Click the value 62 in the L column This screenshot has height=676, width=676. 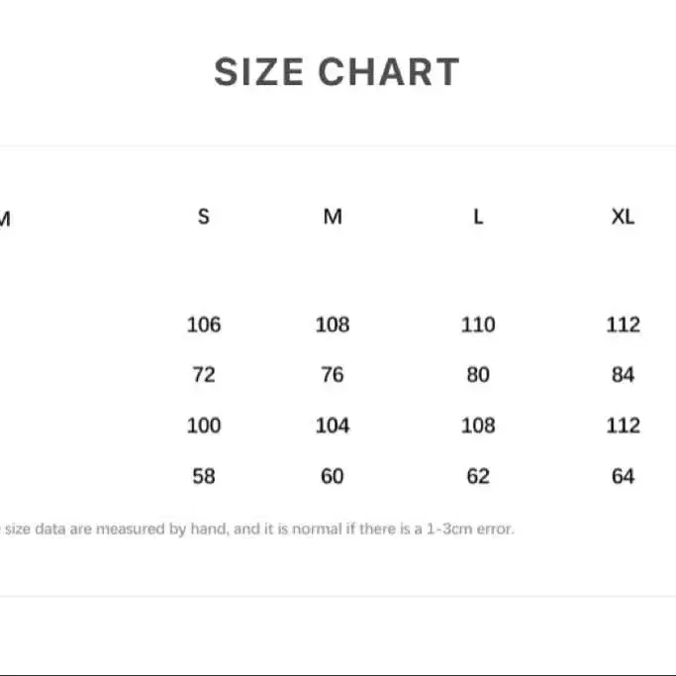coord(478,476)
